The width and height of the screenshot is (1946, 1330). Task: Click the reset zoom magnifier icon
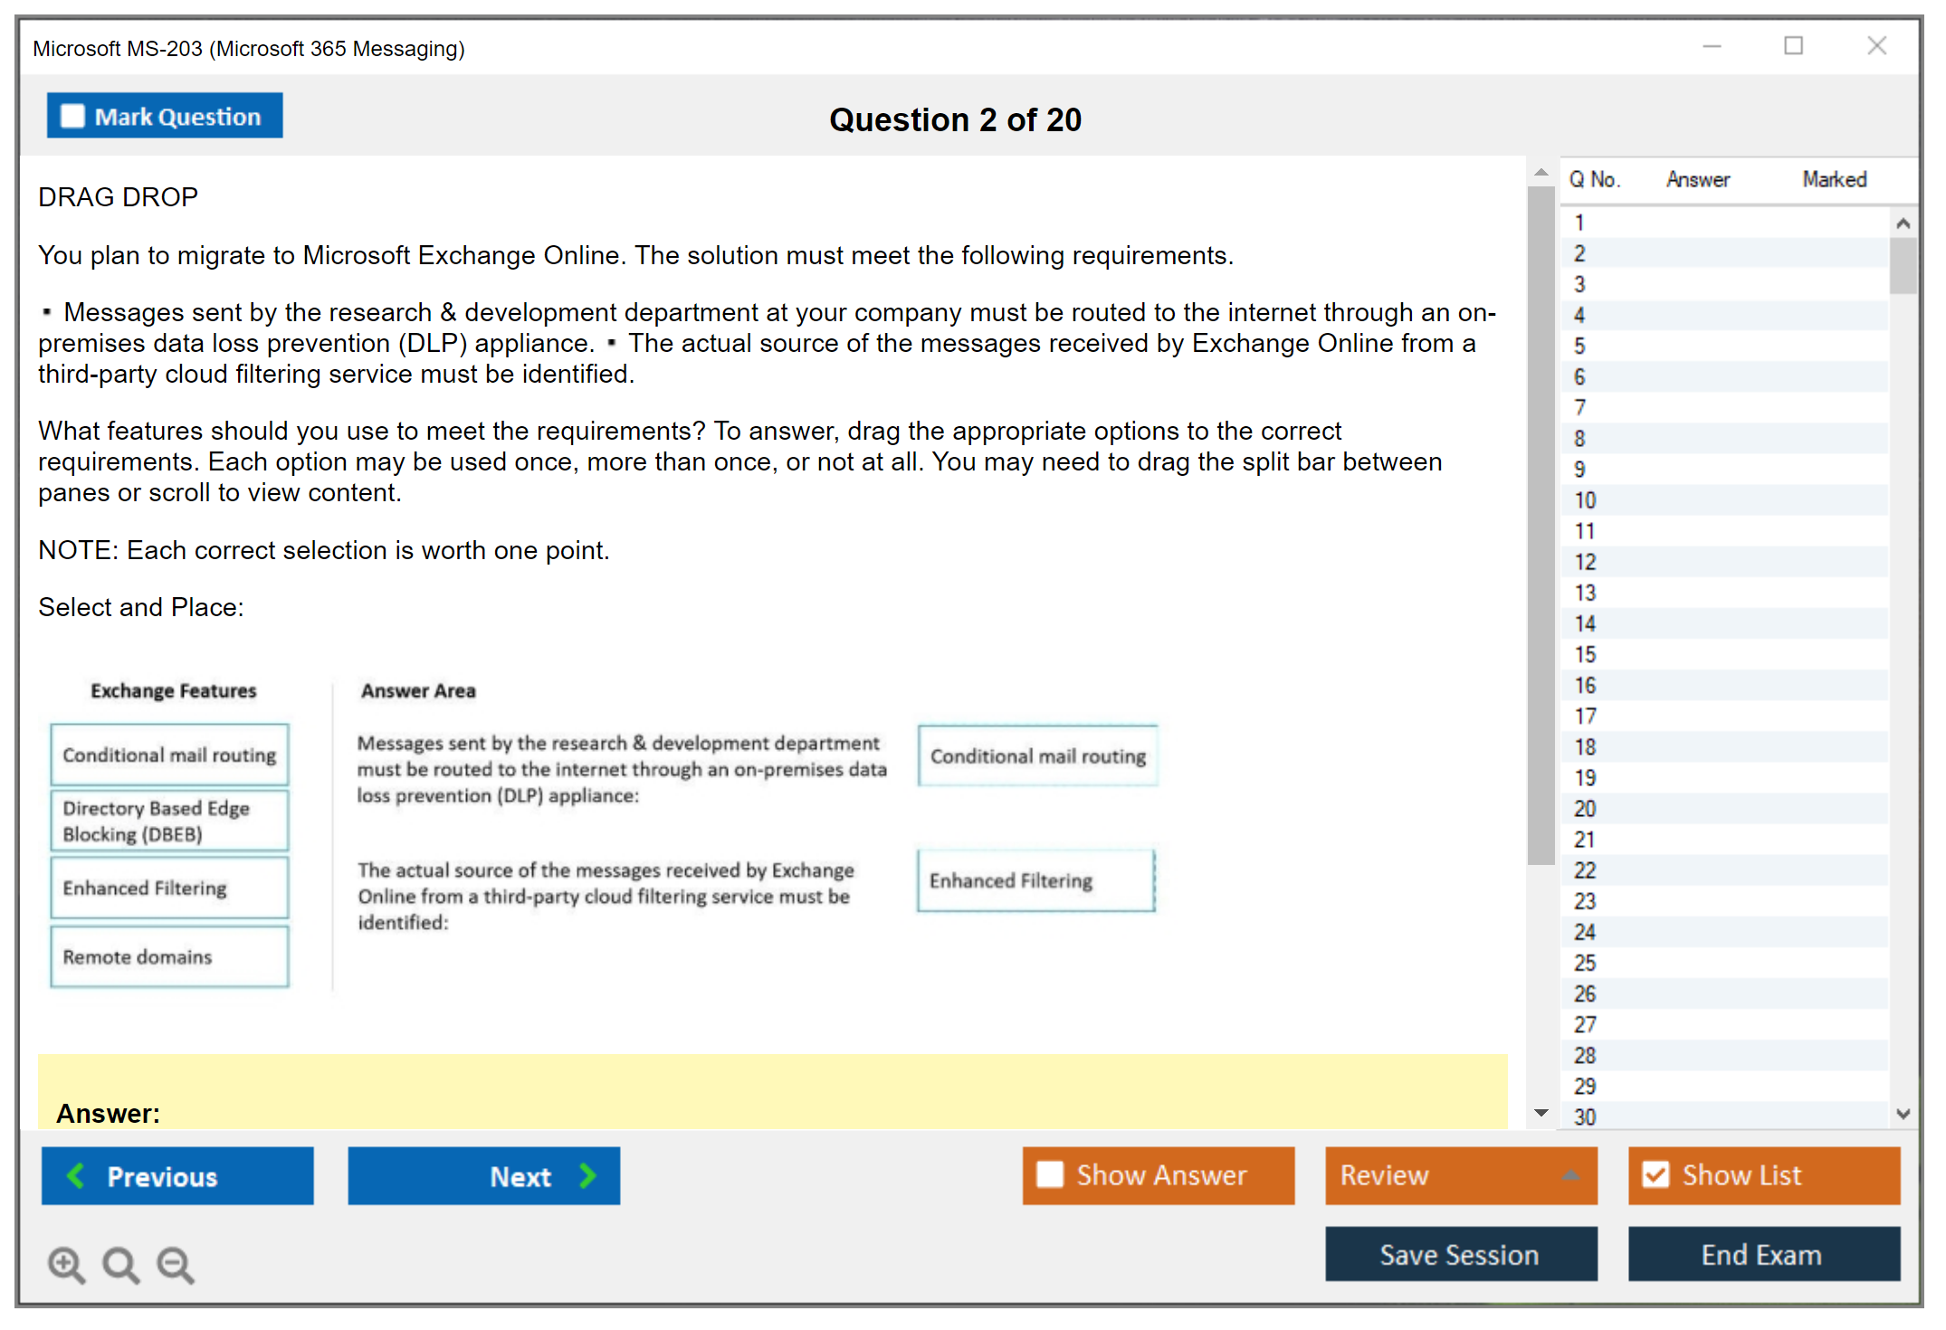(120, 1264)
